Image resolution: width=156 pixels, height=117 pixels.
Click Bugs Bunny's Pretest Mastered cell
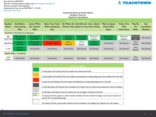click(94, 43)
